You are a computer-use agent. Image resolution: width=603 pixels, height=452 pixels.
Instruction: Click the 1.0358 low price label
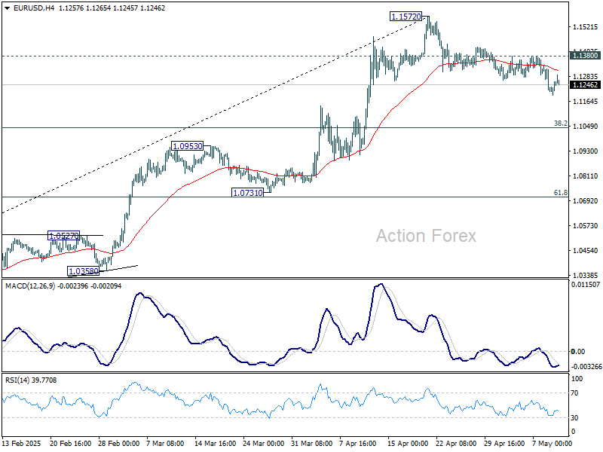[81, 269]
